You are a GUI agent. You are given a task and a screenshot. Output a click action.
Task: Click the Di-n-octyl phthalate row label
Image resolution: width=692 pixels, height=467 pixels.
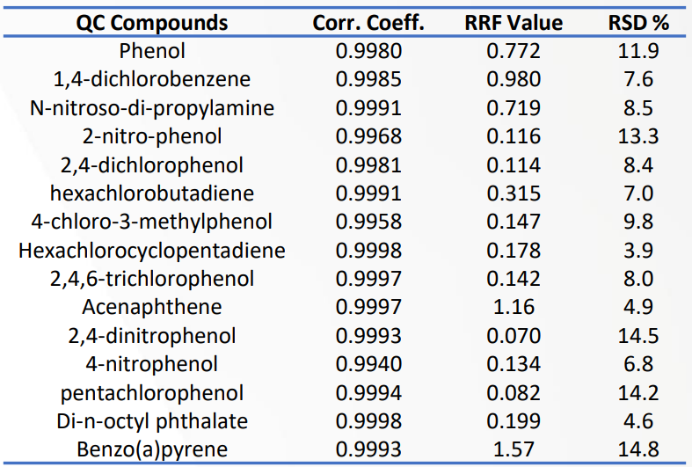(x=152, y=421)
